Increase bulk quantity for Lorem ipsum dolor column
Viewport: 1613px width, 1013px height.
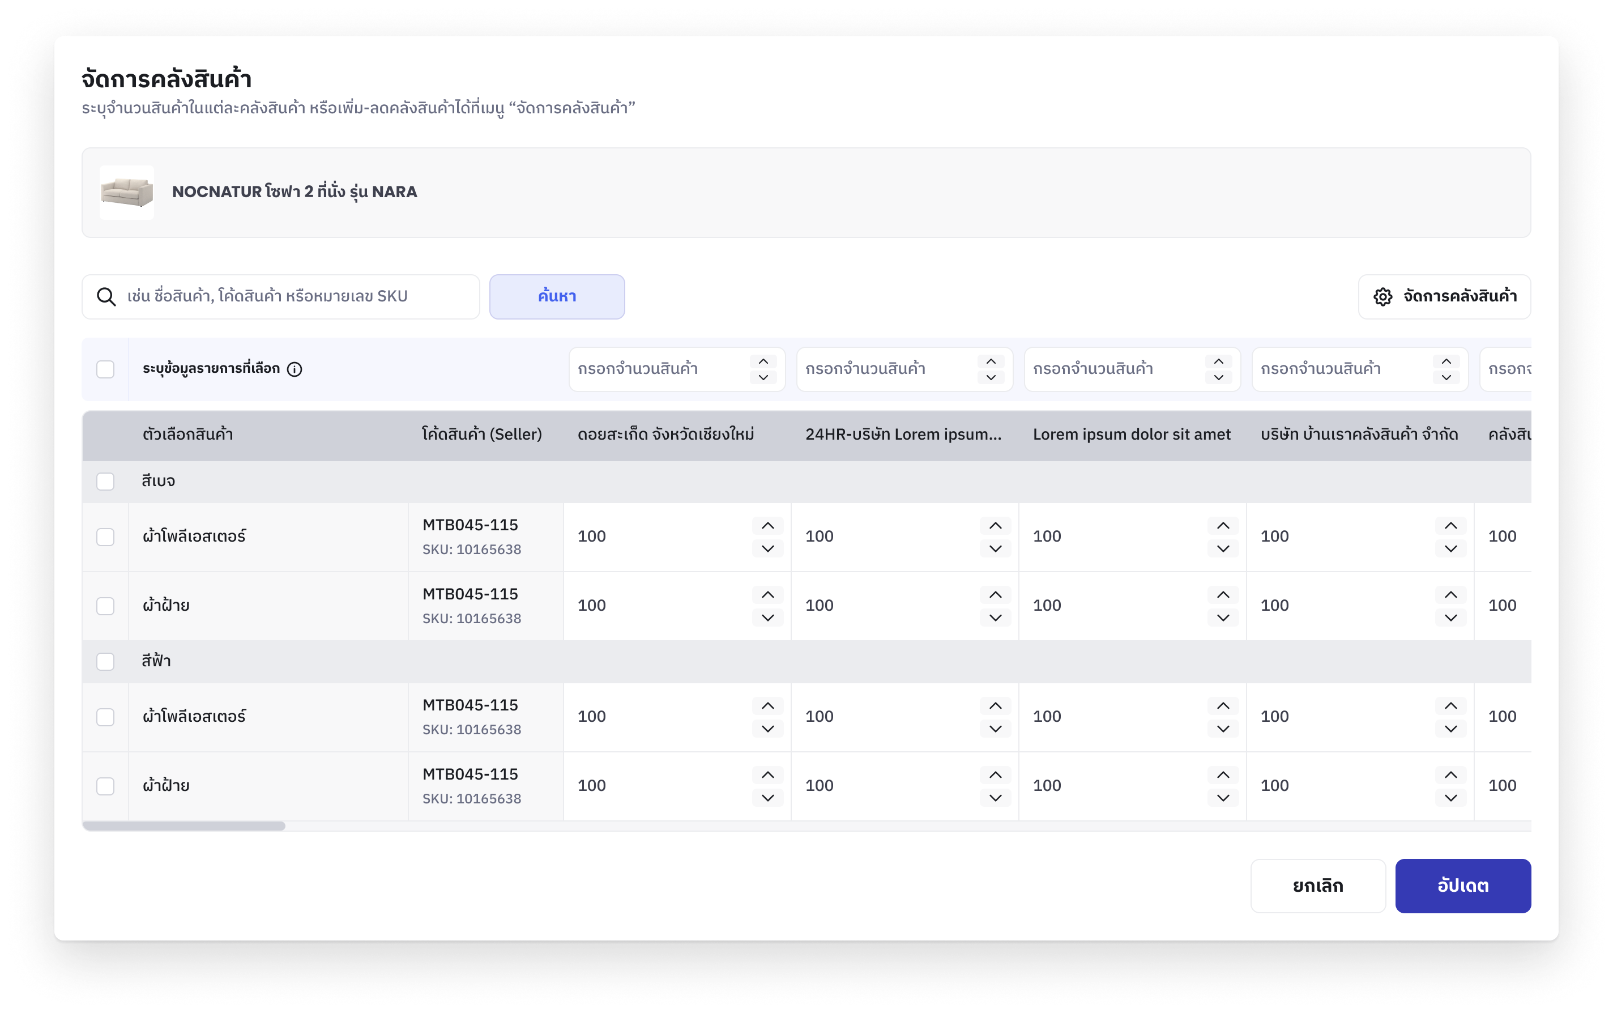pyautogui.click(x=1219, y=362)
